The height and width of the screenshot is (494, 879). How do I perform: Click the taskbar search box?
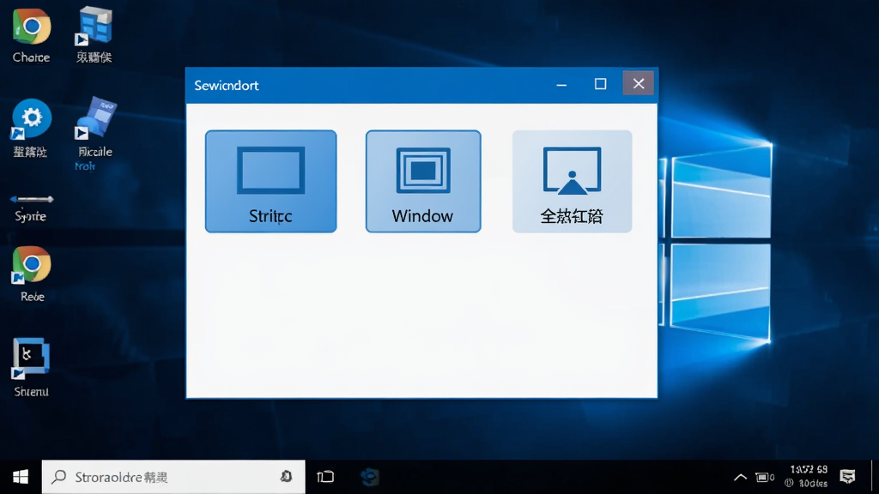coord(173,477)
